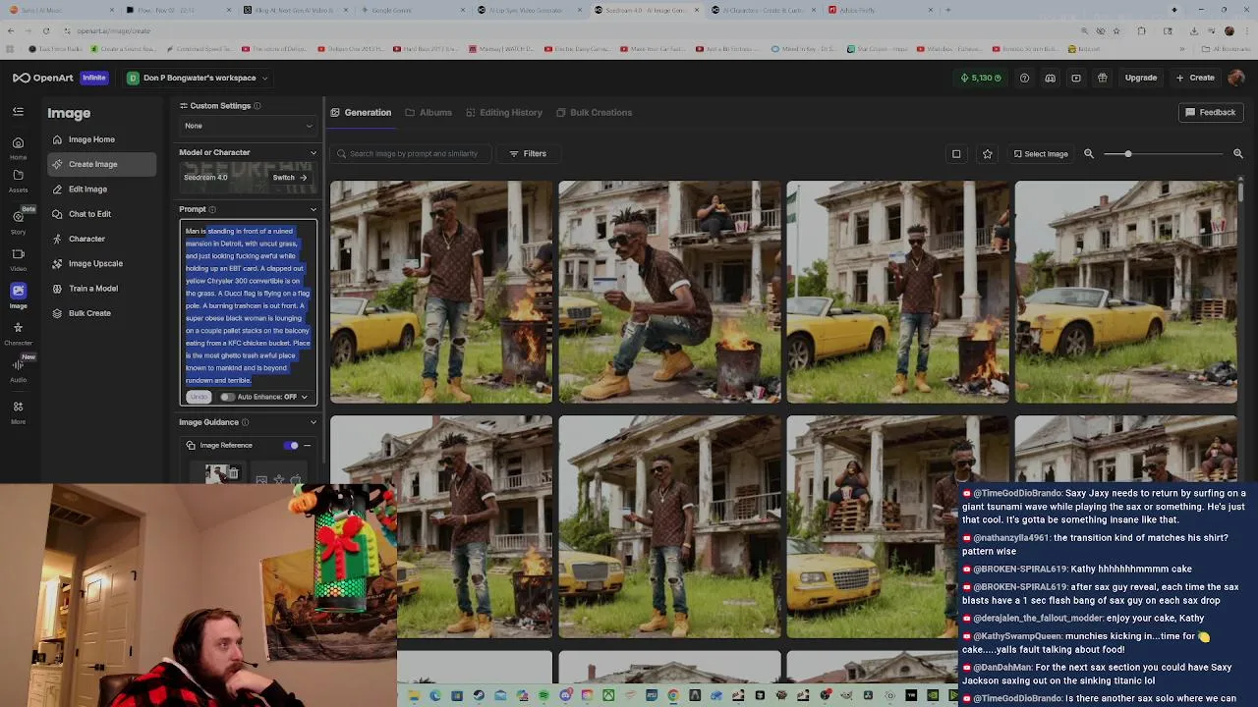Show Prompt info icon
This screenshot has height=707, width=1258.
pyautogui.click(x=212, y=209)
